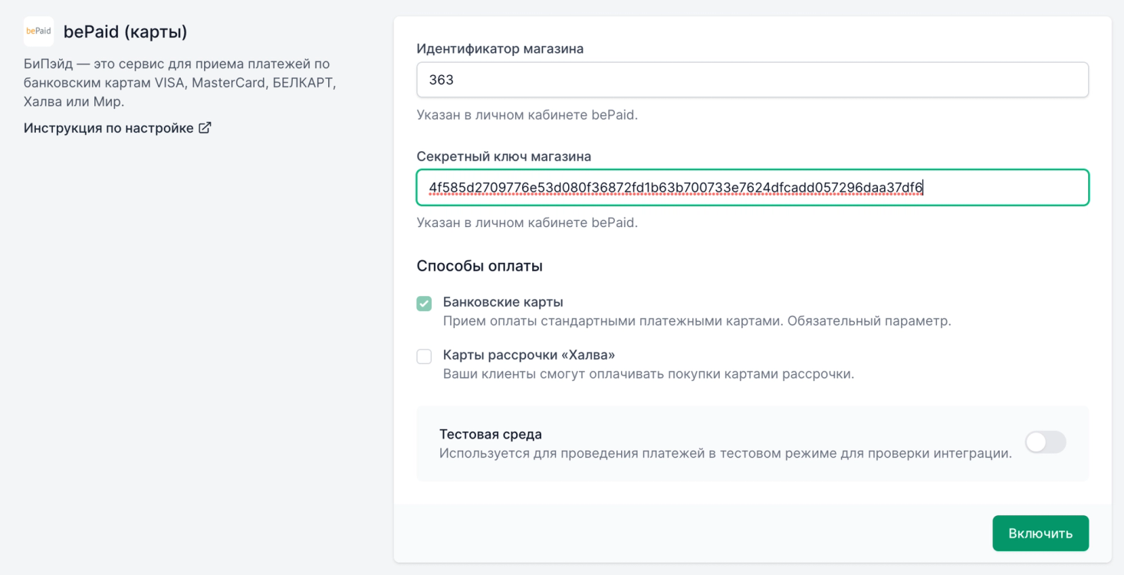Click the Карты рассрочки «Халва» label
The height and width of the screenshot is (575, 1124).
click(529, 355)
